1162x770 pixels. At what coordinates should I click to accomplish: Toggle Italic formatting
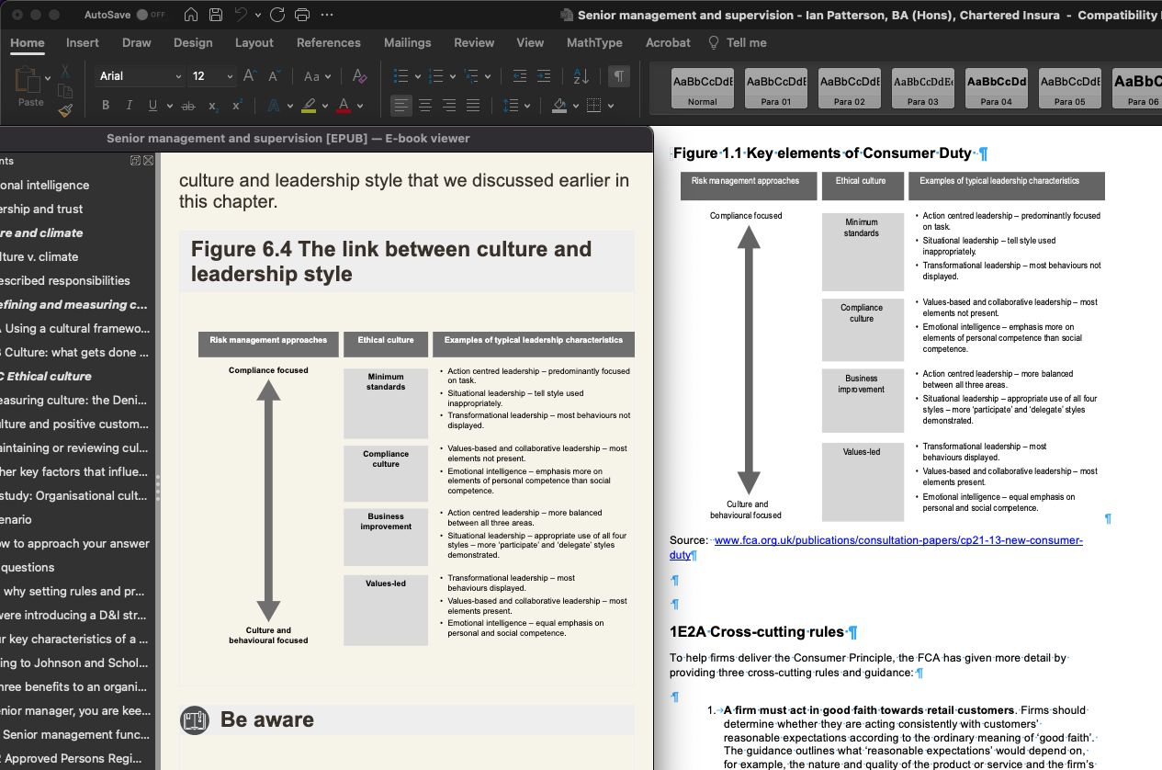click(x=130, y=106)
